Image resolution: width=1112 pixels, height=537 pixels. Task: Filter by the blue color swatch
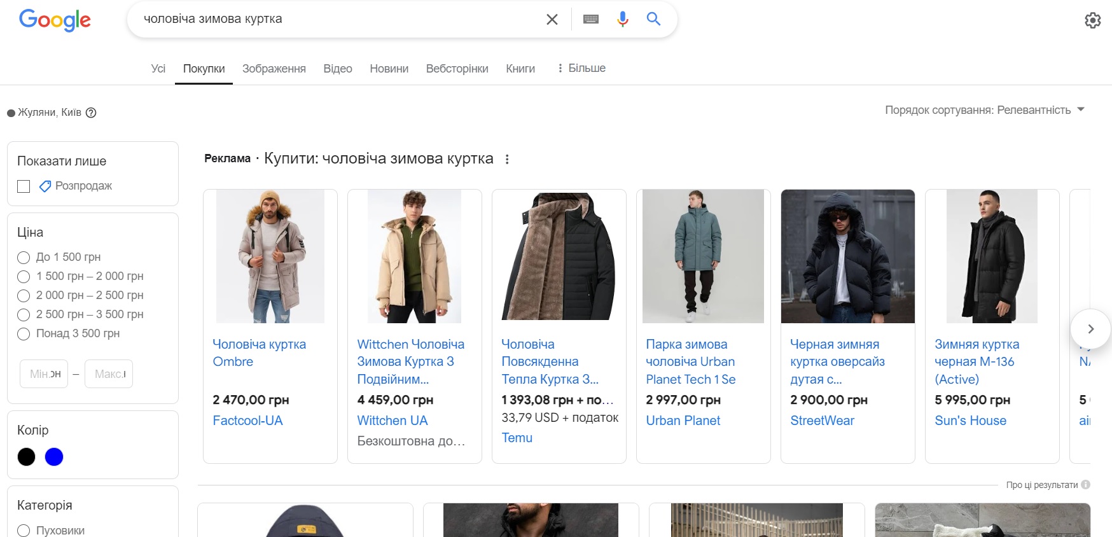click(54, 457)
